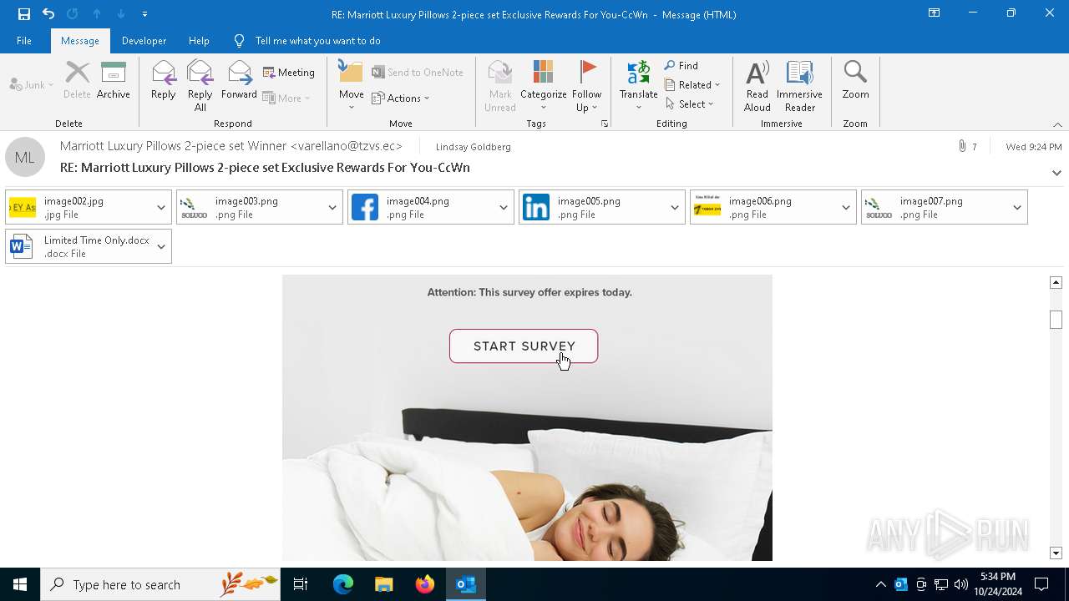Forward this email
Screen dimensions: 1069x601
(x=239, y=80)
